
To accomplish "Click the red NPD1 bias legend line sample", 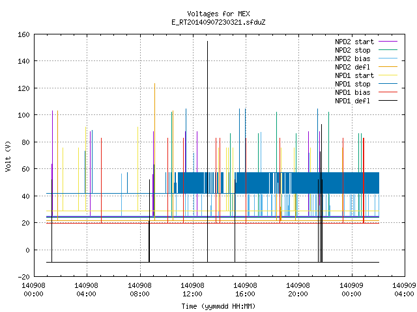I will tap(388, 92).
